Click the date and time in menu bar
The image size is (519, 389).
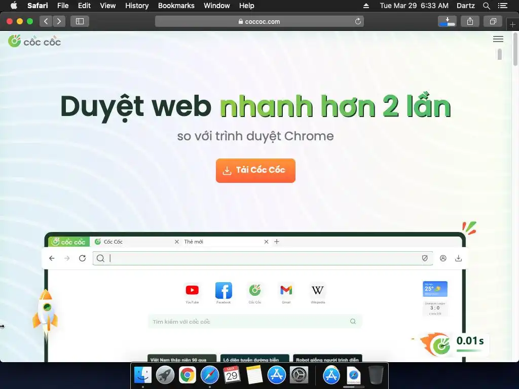point(414,6)
